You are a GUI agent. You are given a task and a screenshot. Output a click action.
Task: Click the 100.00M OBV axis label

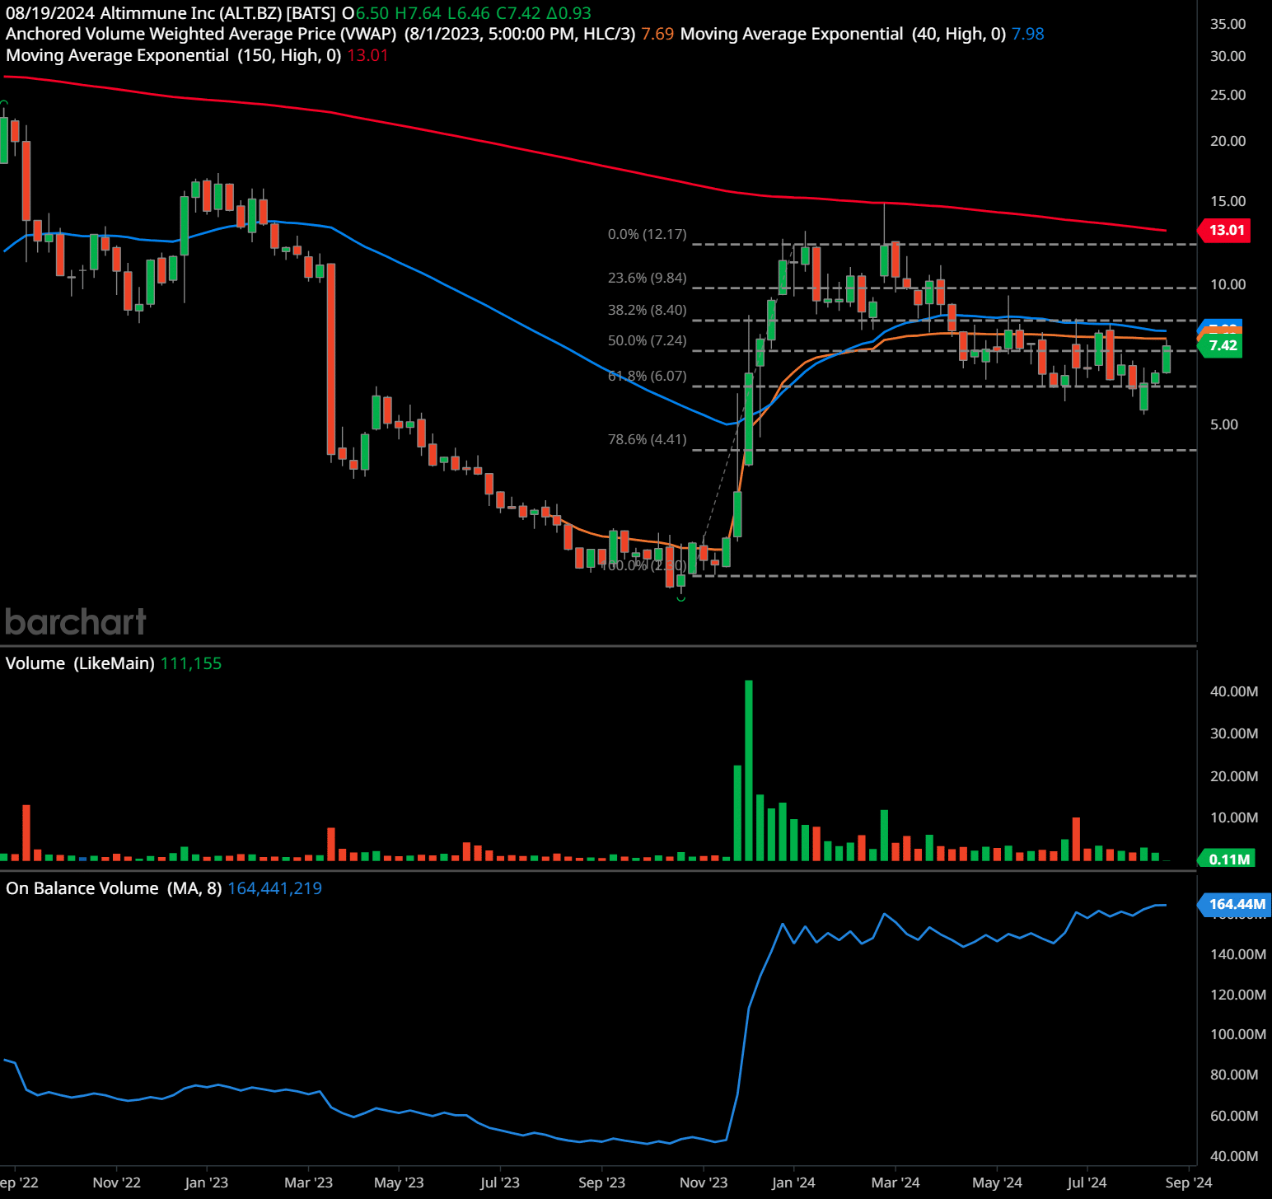click(x=1237, y=1034)
